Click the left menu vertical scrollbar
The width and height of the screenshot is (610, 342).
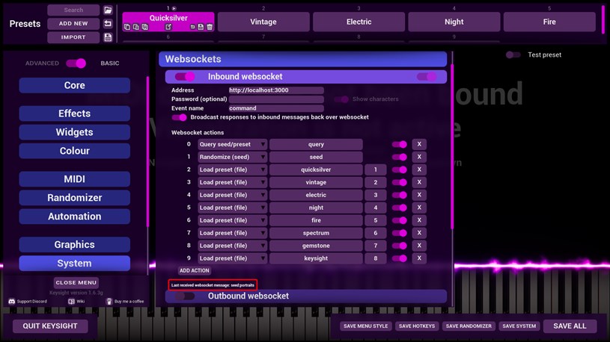pyautogui.click(x=147, y=152)
